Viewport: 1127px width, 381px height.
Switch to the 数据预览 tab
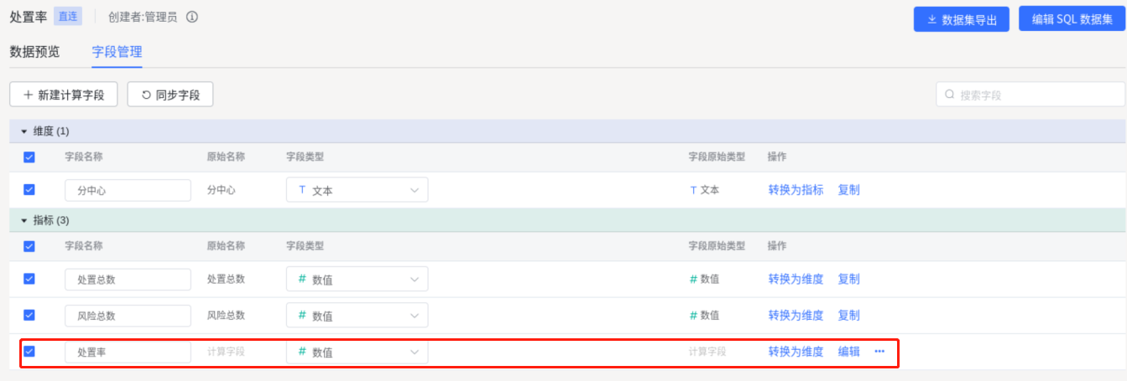point(34,52)
